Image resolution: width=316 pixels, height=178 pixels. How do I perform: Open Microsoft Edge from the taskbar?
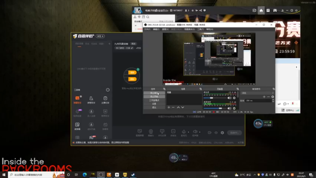pyautogui.click(x=85, y=174)
